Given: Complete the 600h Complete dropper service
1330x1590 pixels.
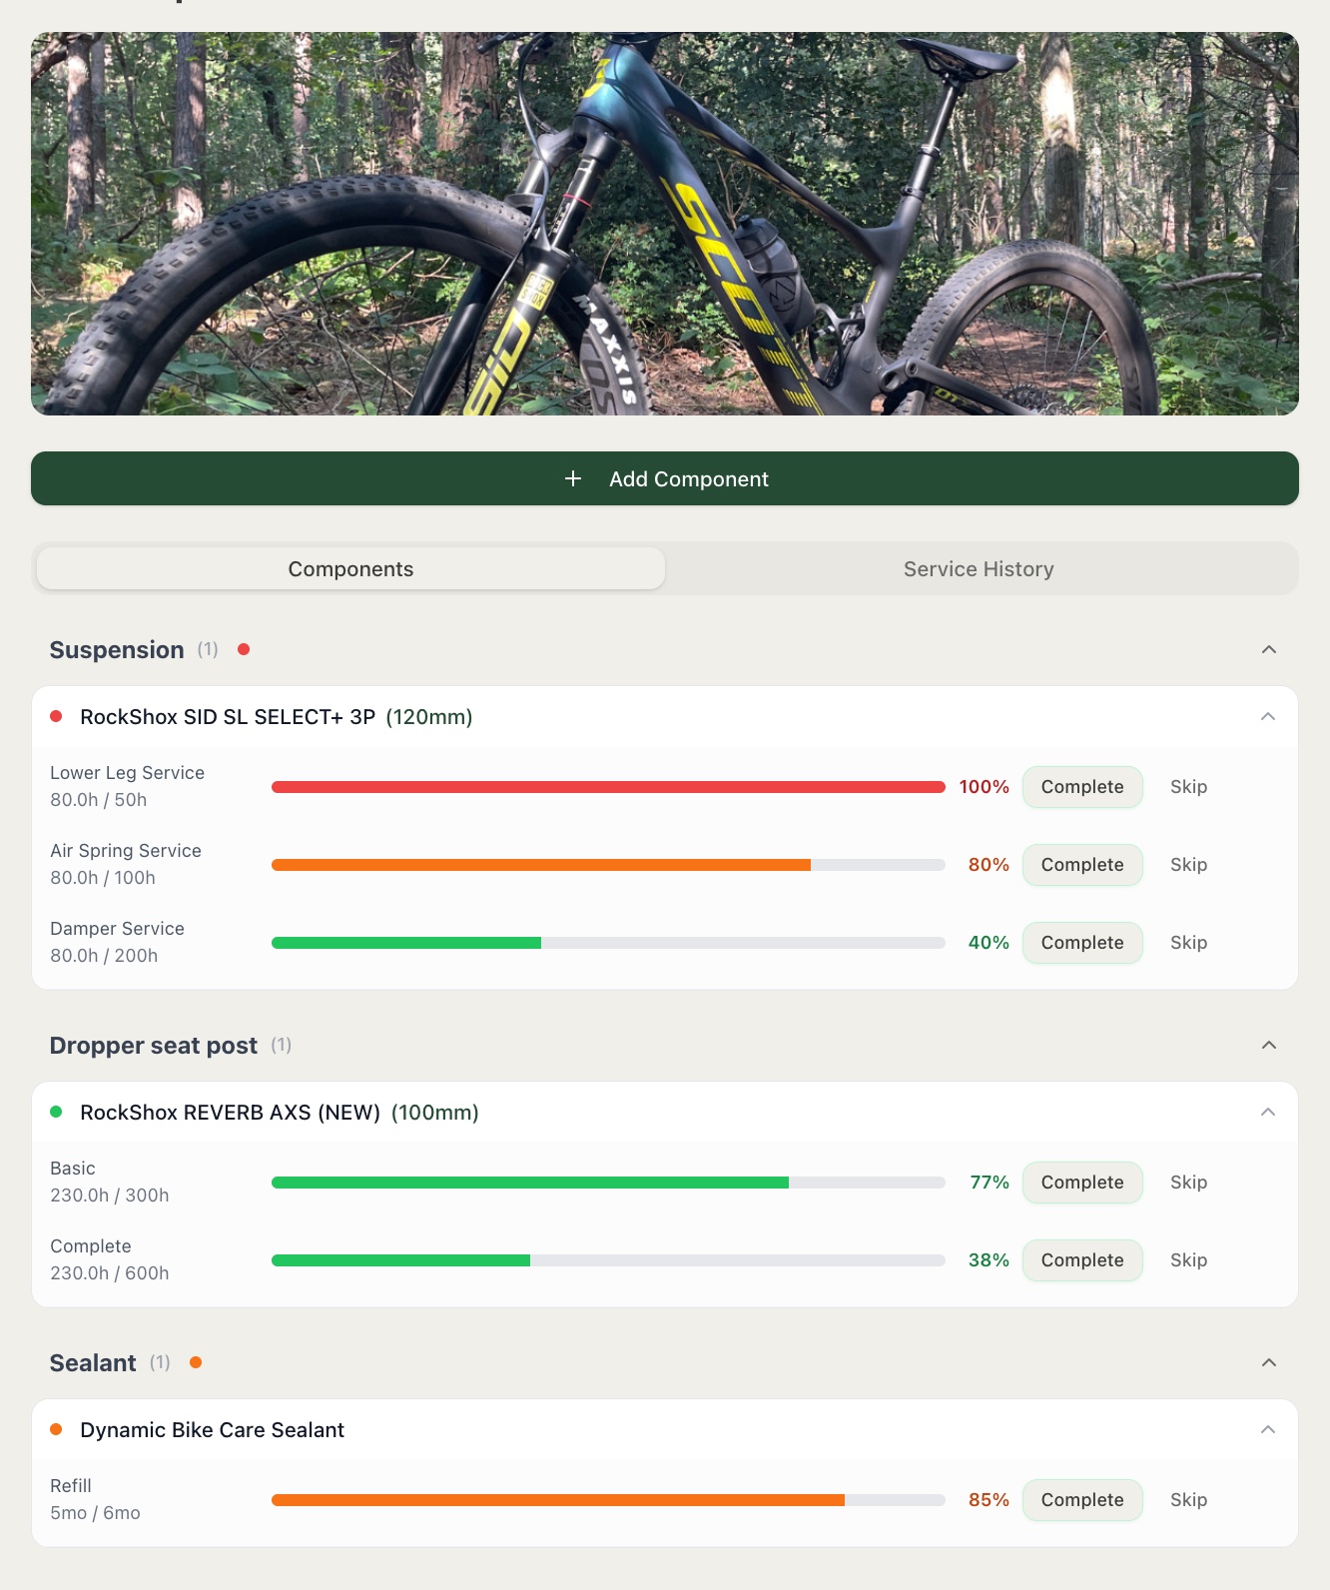Looking at the screenshot, I should 1082,1260.
